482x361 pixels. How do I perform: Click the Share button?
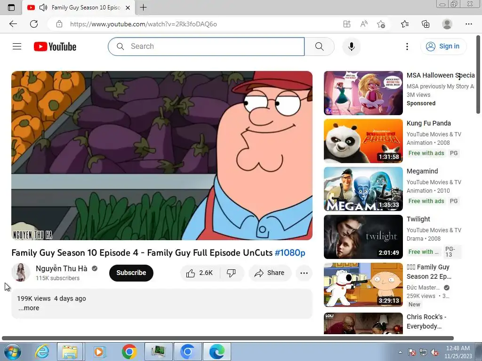pos(270,273)
